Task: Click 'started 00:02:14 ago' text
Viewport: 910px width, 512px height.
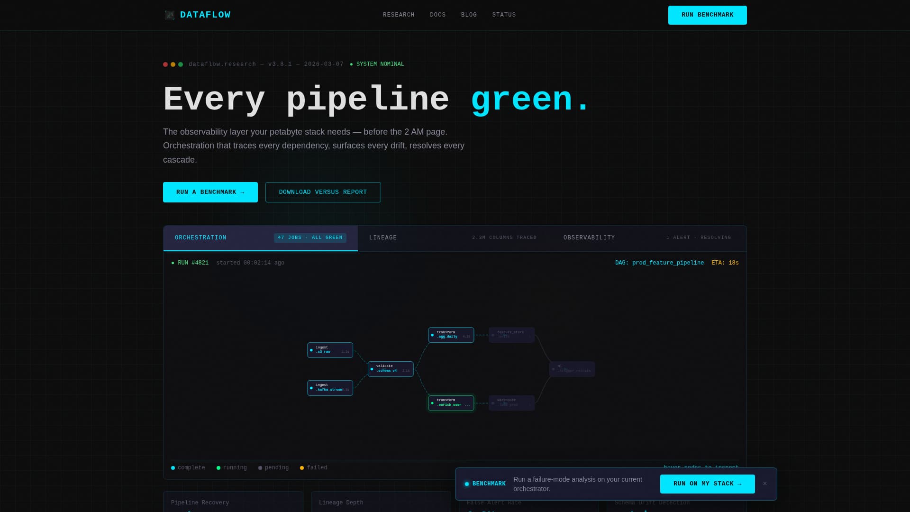Action: [250, 263]
